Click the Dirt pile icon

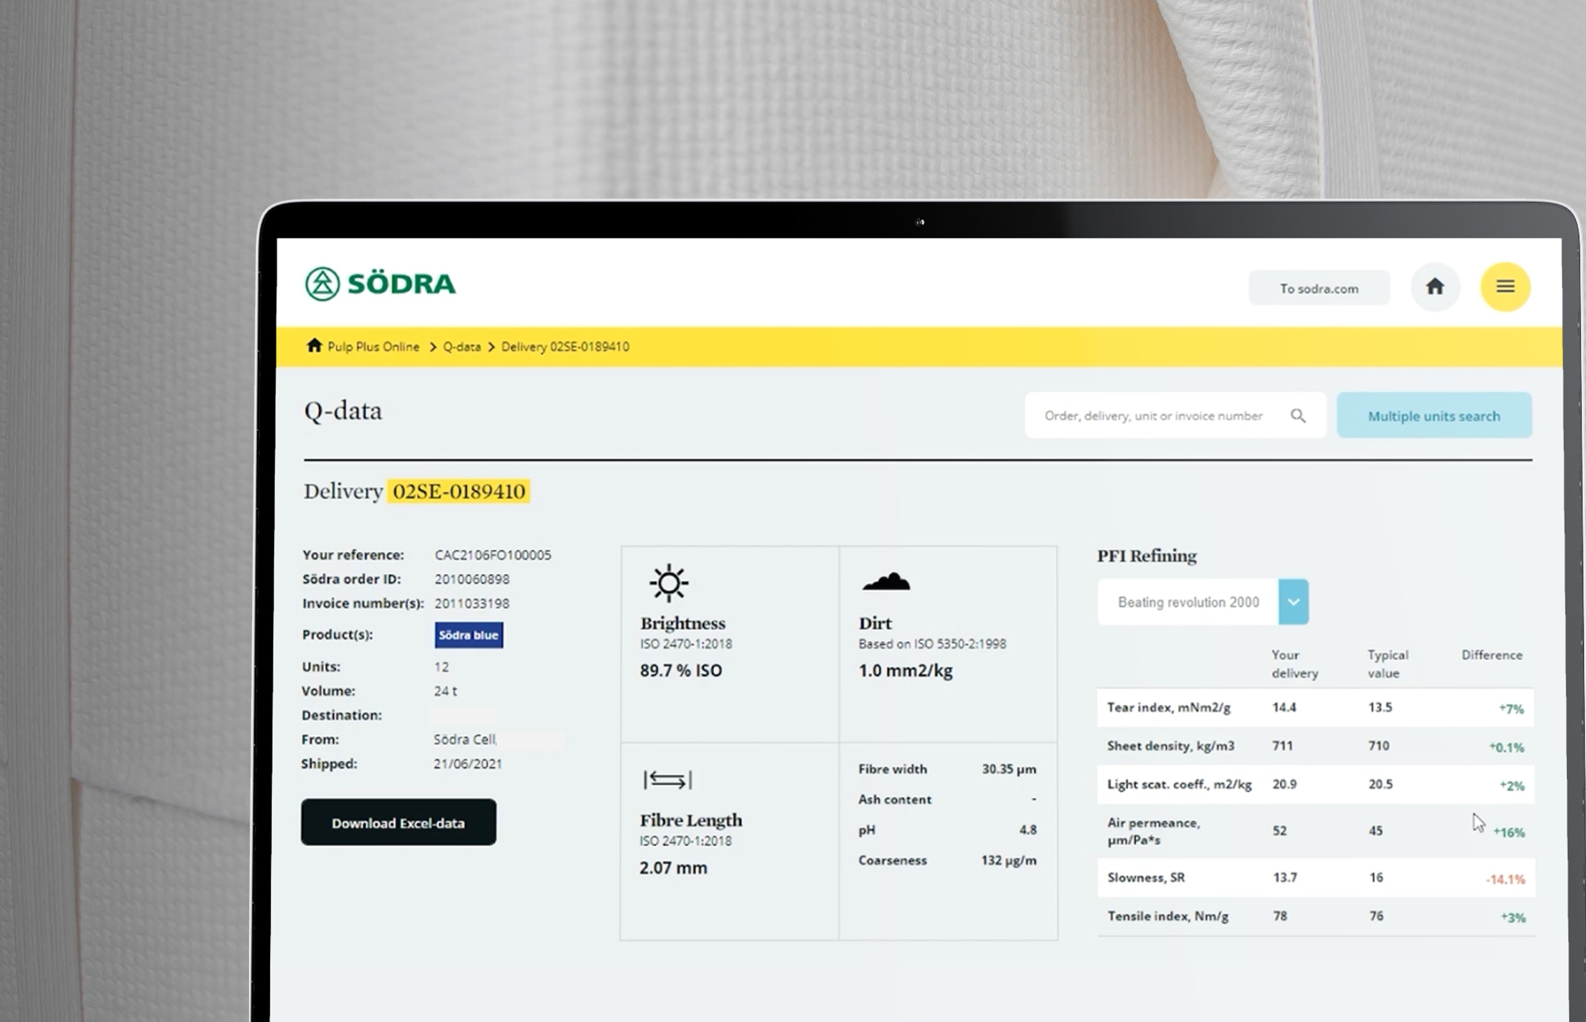[x=886, y=582]
